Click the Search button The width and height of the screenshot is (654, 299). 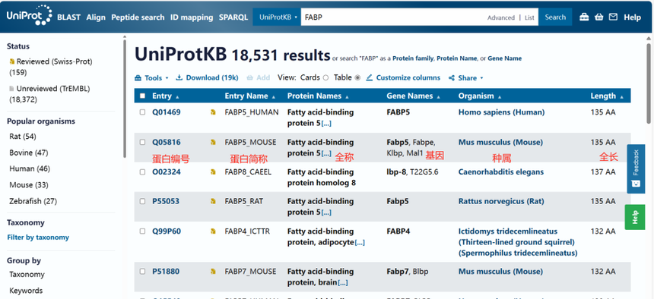(x=555, y=17)
